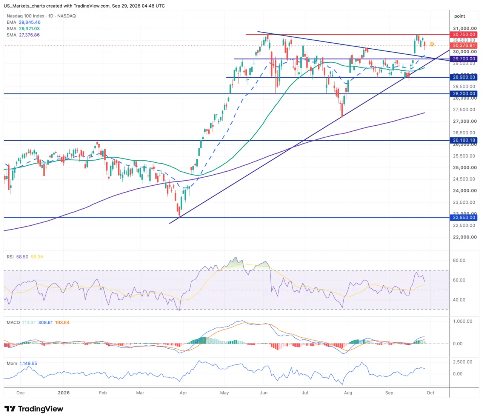Viewport: 483px width, 420px height.
Task: Click the Aug label on time axis
Action: click(x=348, y=393)
